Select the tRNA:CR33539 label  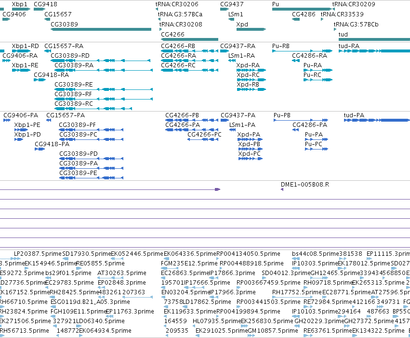point(342,14)
